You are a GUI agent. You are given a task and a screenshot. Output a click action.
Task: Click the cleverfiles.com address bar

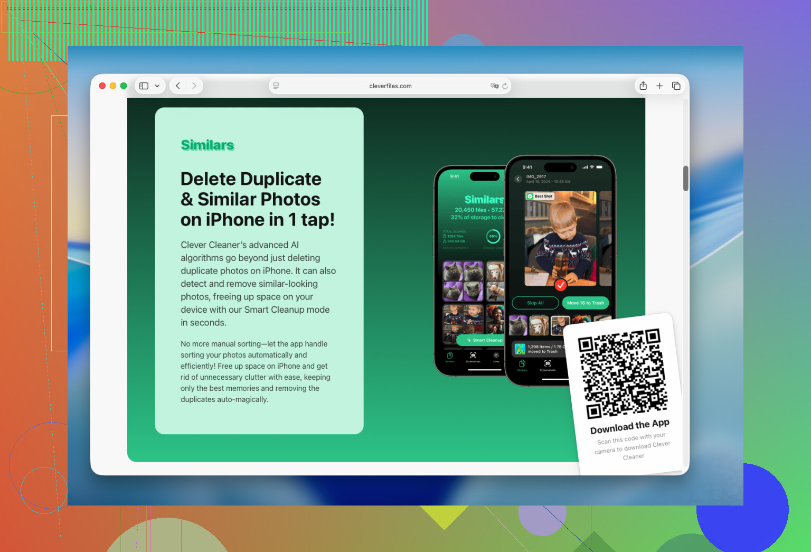coord(390,86)
